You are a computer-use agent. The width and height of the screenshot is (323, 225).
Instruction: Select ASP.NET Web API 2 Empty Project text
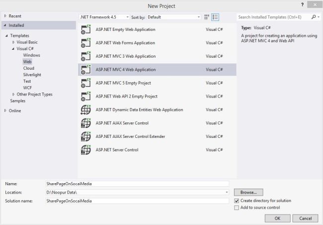pyautogui.click(x=127, y=97)
